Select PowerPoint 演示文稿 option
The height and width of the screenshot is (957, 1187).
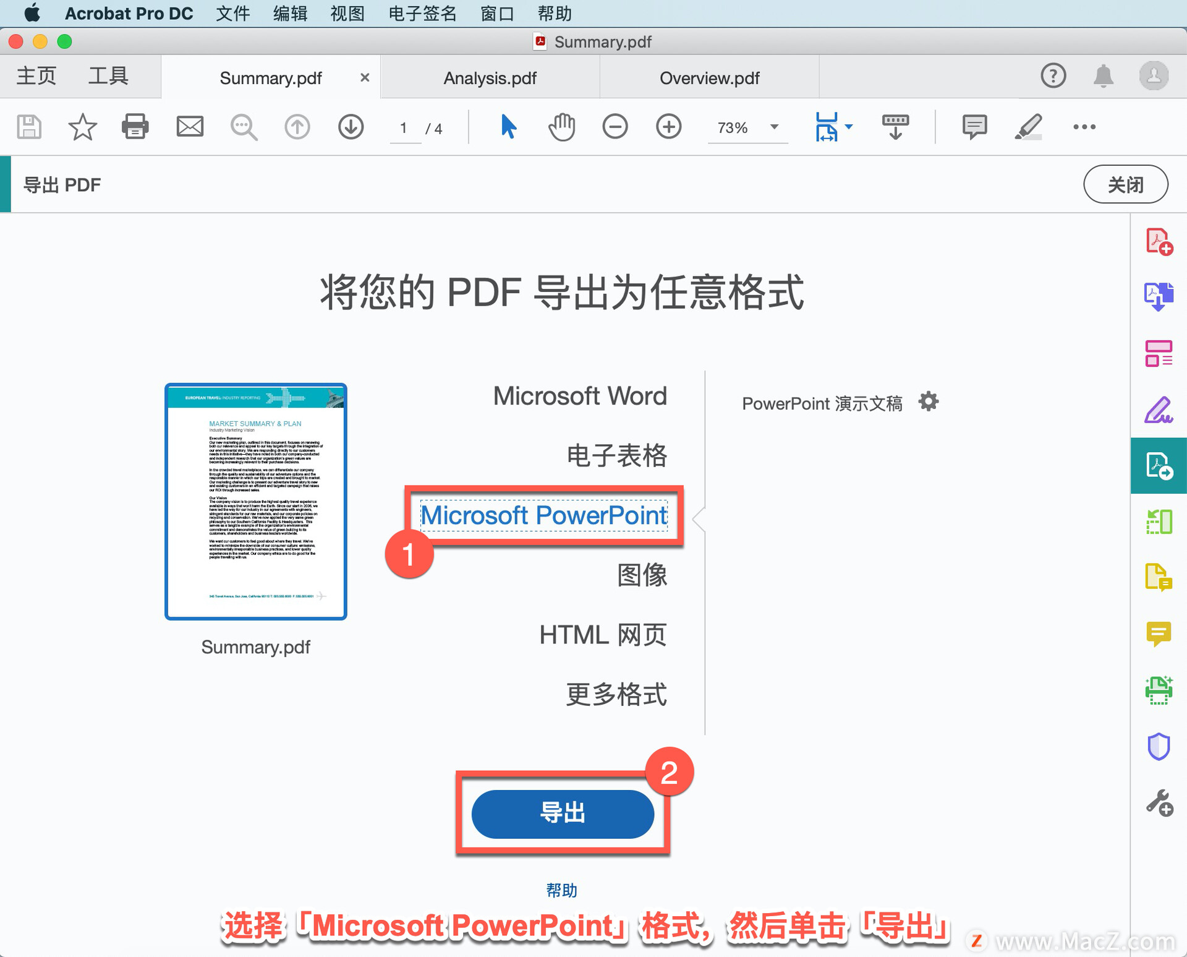[x=822, y=403]
